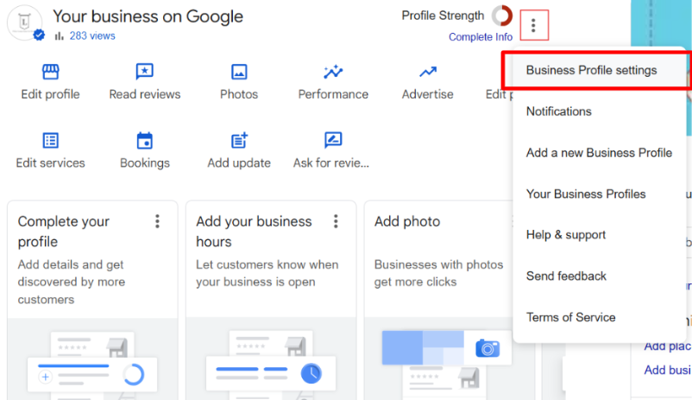Choose Add a new Business Profile
Viewport: 692px width, 400px height.
click(599, 153)
